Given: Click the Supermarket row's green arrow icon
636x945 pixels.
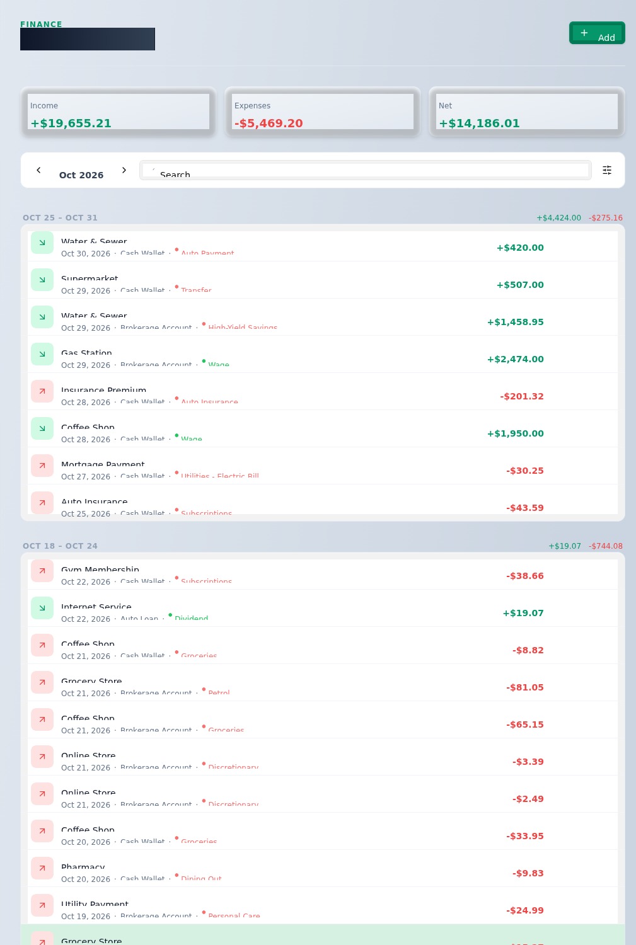Looking at the screenshot, I should pos(42,280).
